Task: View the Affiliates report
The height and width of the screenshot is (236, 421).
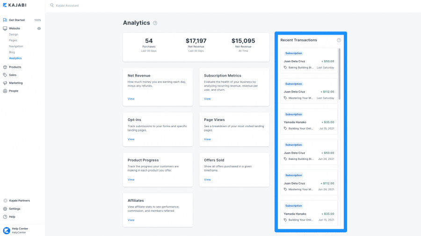Action: coord(131,220)
